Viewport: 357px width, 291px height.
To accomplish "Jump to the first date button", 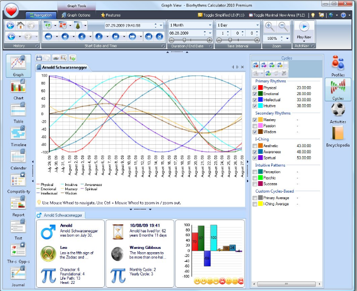I will (149, 36).
